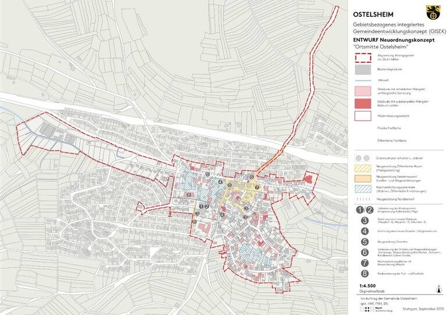Click the white Modernisierungsabsicht outlined swatch
This screenshot has height=315, width=447.
click(x=363, y=116)
